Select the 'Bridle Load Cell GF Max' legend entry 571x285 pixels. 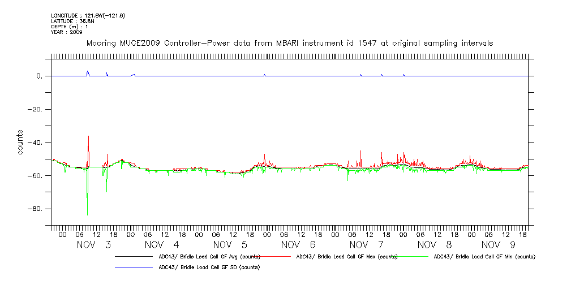[x=346, y=257]
